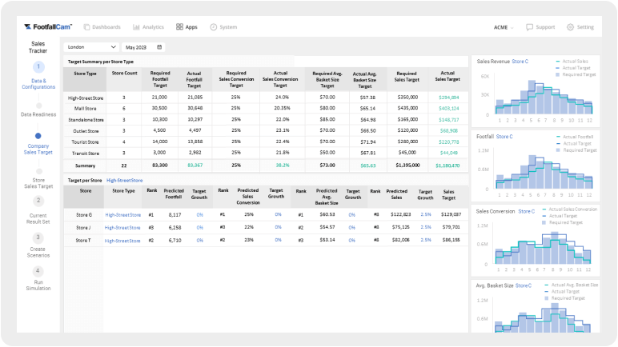Viewport: 618px width, 347px height.
Task: Expand the London location dropdown
Action: [x=91, y=47]
